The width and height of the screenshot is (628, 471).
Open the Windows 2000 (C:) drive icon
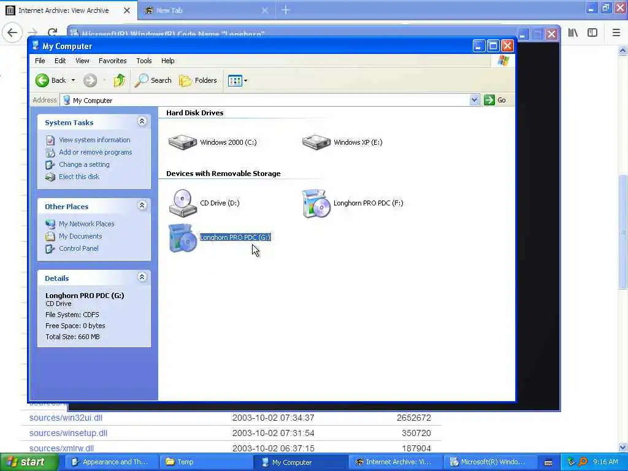coord(183,142)
